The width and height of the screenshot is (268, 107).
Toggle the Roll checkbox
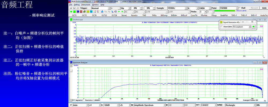click(240, 8)
